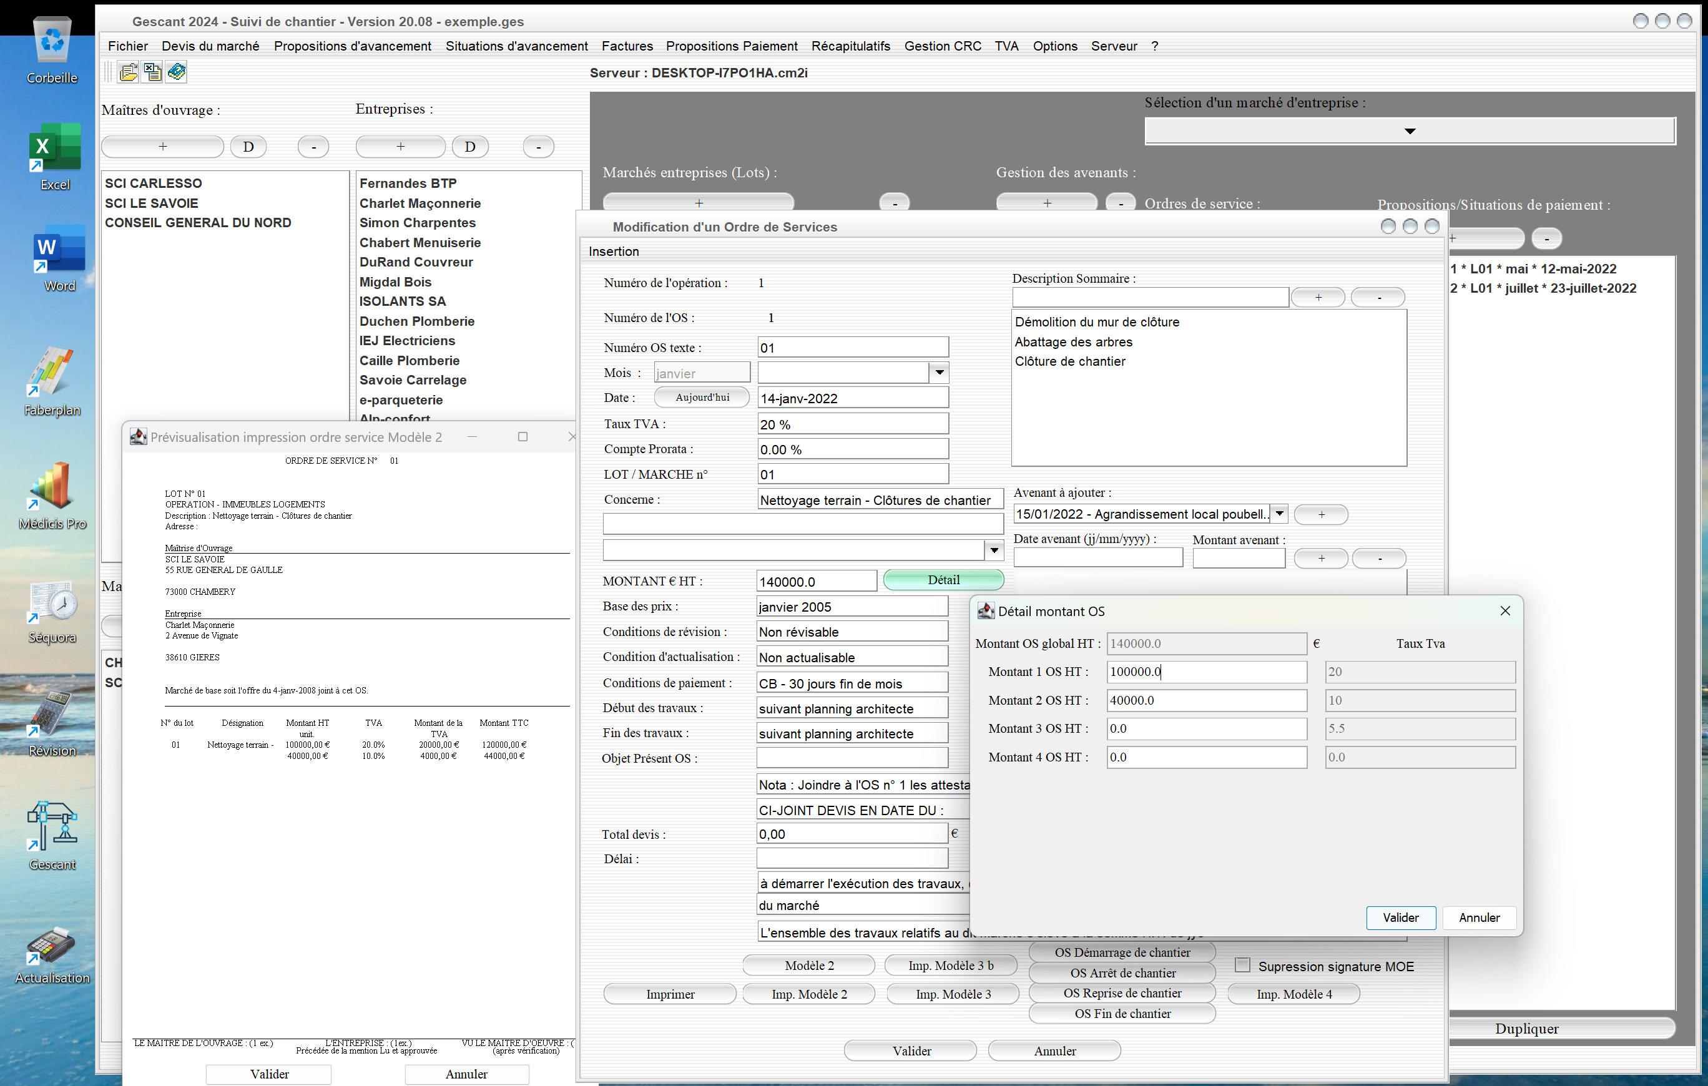
Task: Click the Imp. Modèle 2 button
Action: coord(808,994)
